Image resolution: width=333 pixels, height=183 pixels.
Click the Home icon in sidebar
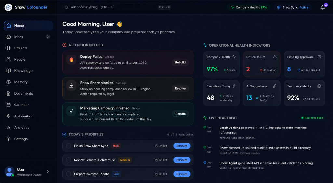click(9, 26)
